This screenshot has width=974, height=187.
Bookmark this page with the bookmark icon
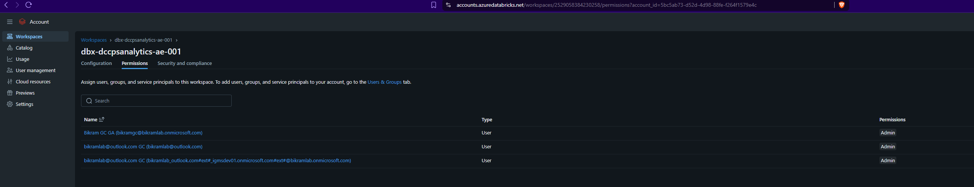click(x=434, y=5)
